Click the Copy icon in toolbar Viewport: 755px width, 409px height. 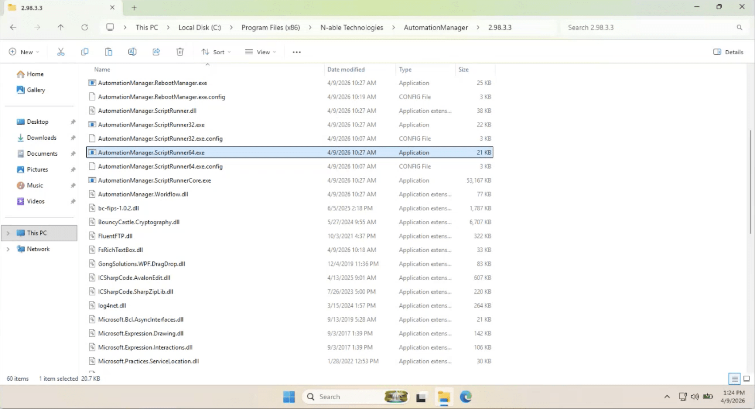[x=84, y=52]
